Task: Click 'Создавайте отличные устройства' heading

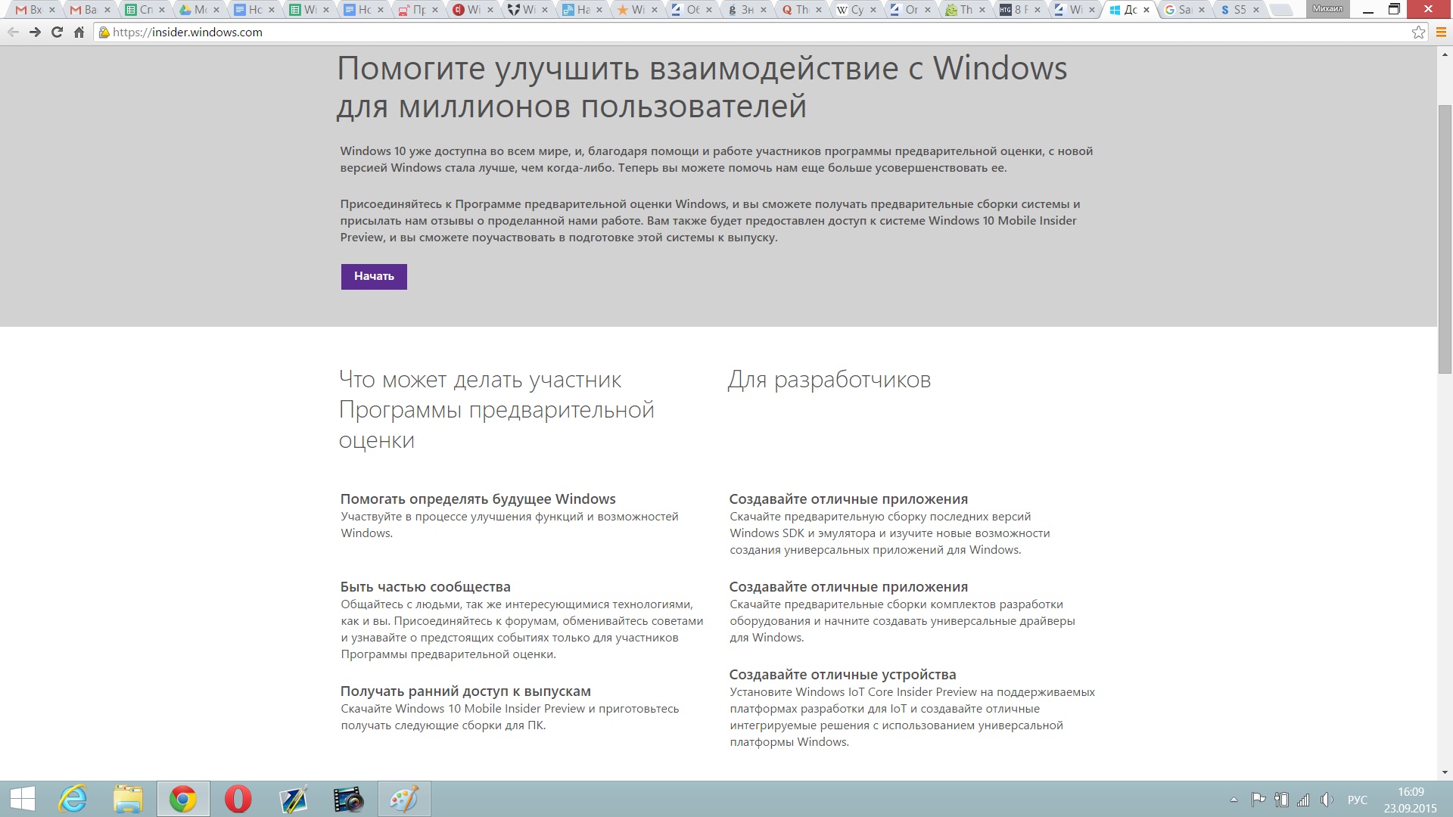Action: point(842,675)
